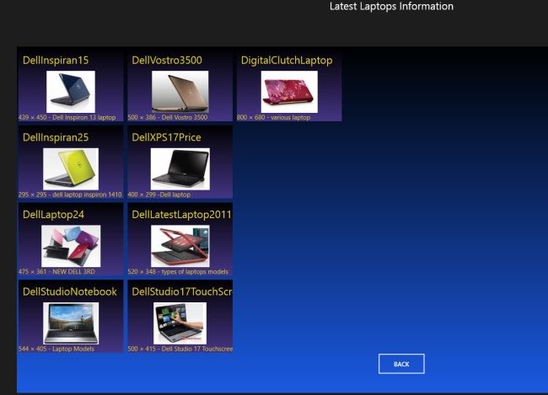Click the DellVostro3500 title
Viewport: 548px width, 395px height.
tap(167, 60)
